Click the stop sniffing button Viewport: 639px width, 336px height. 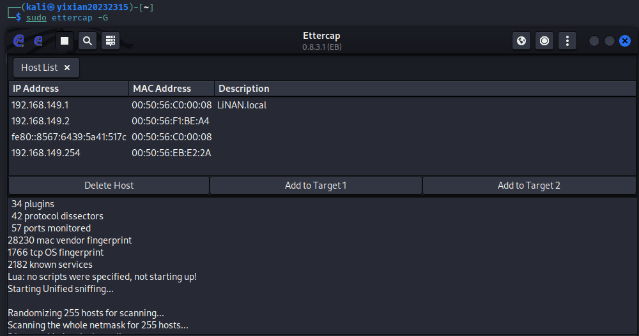64,41
